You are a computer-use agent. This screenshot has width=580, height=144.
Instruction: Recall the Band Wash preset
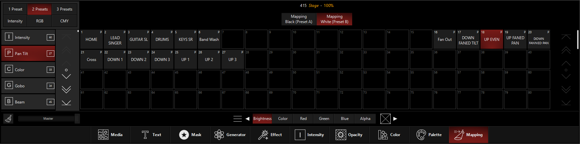[209, 39]
